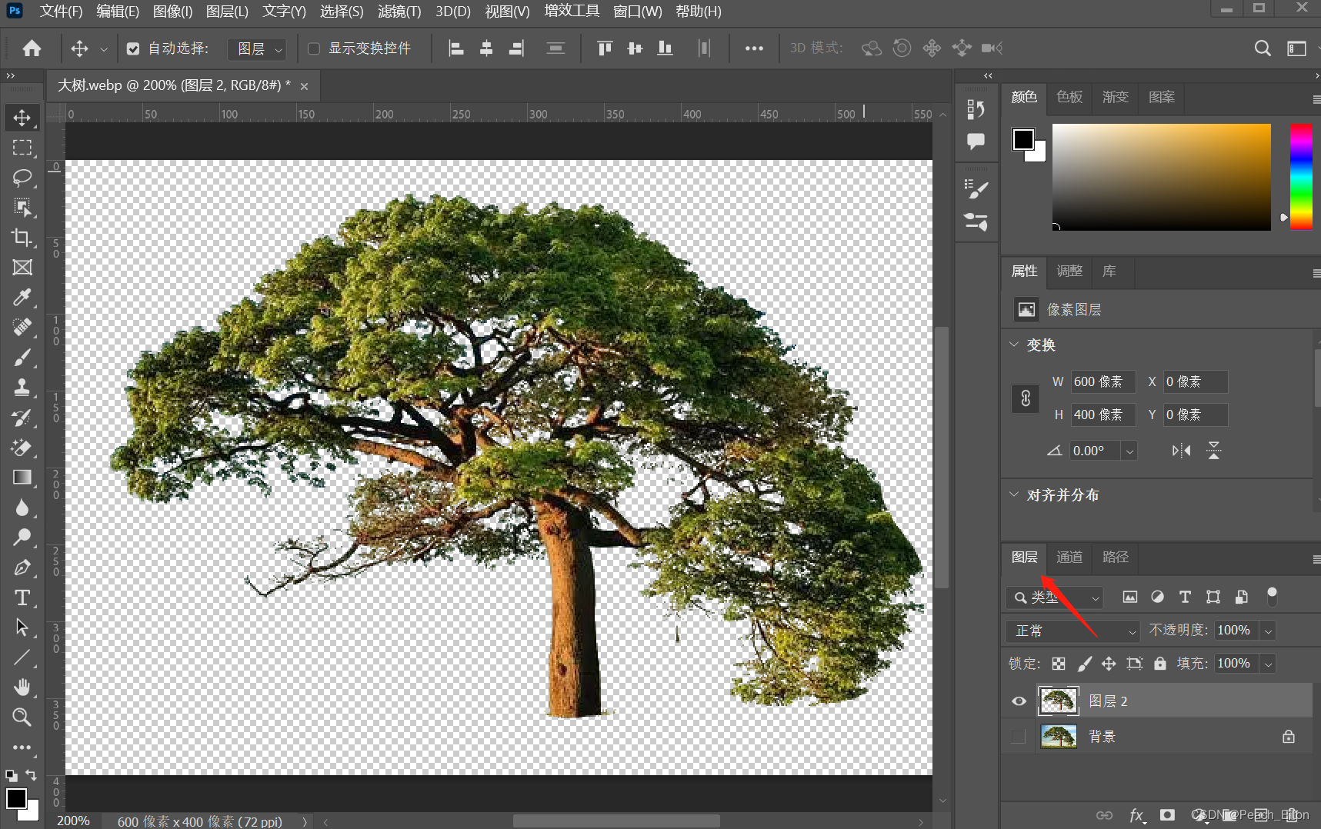Image resolution: width=1321 pixels, height=829 pixels.
Task: Hide Layer 2 visibility eye
Action: tap(1019, 701)
